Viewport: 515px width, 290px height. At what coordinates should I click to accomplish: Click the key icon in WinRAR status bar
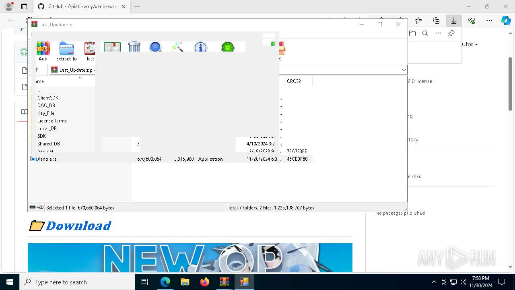click(40, 207)
